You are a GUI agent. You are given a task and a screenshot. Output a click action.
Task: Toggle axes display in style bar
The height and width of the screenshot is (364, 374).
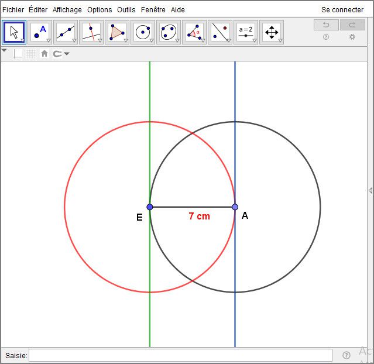coord(18,54)
